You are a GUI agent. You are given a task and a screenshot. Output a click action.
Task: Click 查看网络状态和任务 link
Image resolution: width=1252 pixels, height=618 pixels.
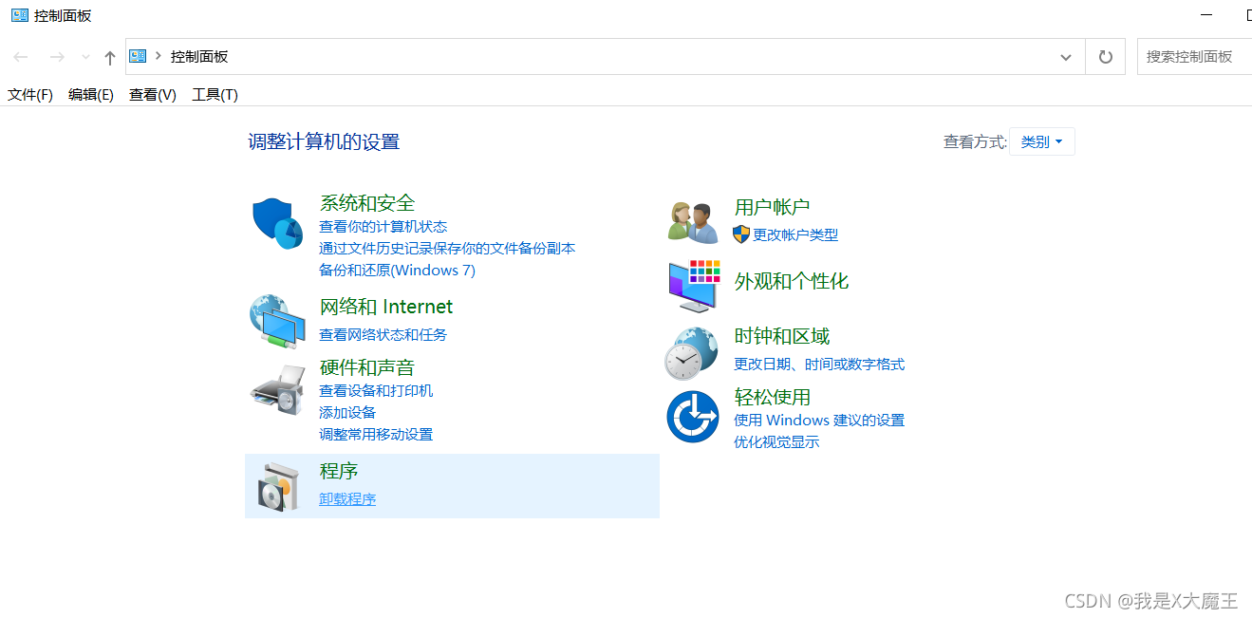click(383, 334)
